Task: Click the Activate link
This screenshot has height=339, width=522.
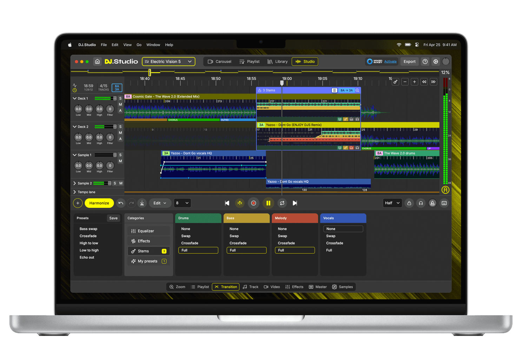Action: (x=390, y=62)
